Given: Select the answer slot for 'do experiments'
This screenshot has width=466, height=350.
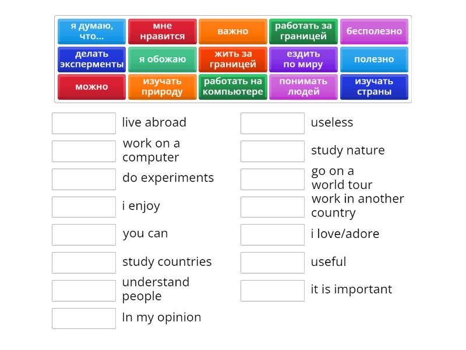Looking at the screenshot, I should 84,179.
